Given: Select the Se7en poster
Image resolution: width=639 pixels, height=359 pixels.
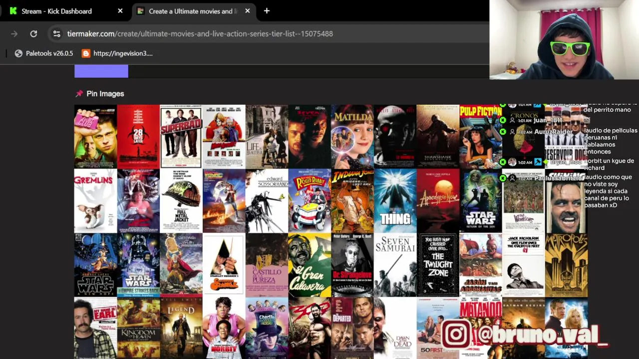Looking at the screenshot, I should point(310,137).
